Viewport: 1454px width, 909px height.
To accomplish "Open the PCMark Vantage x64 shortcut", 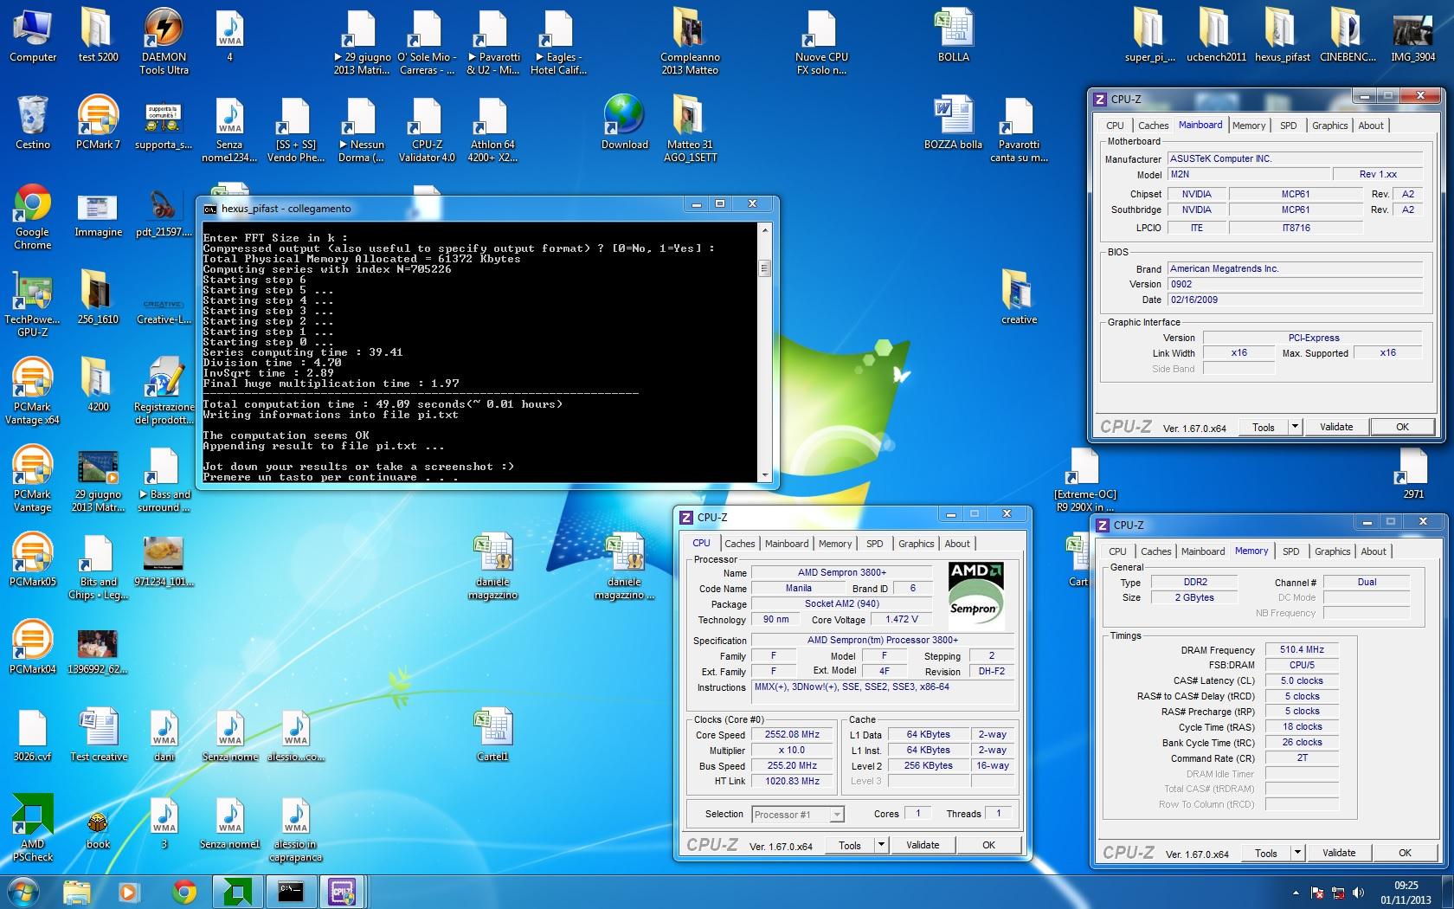I will click(x=33, y=392).
